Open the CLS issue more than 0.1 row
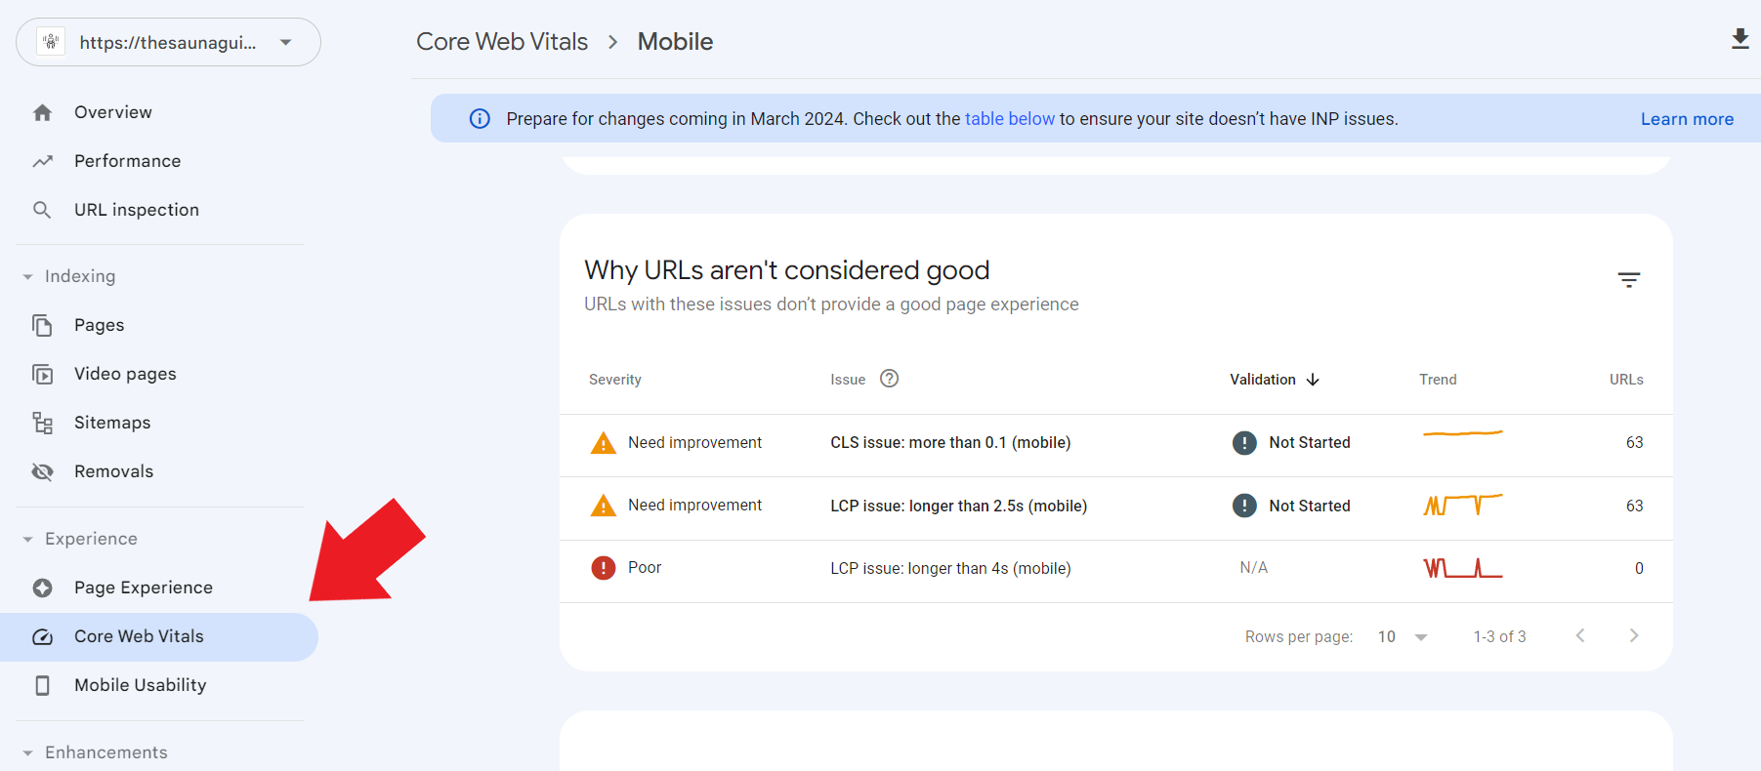The width and height of the screenshot is (1761, 771). pos(949,443)
